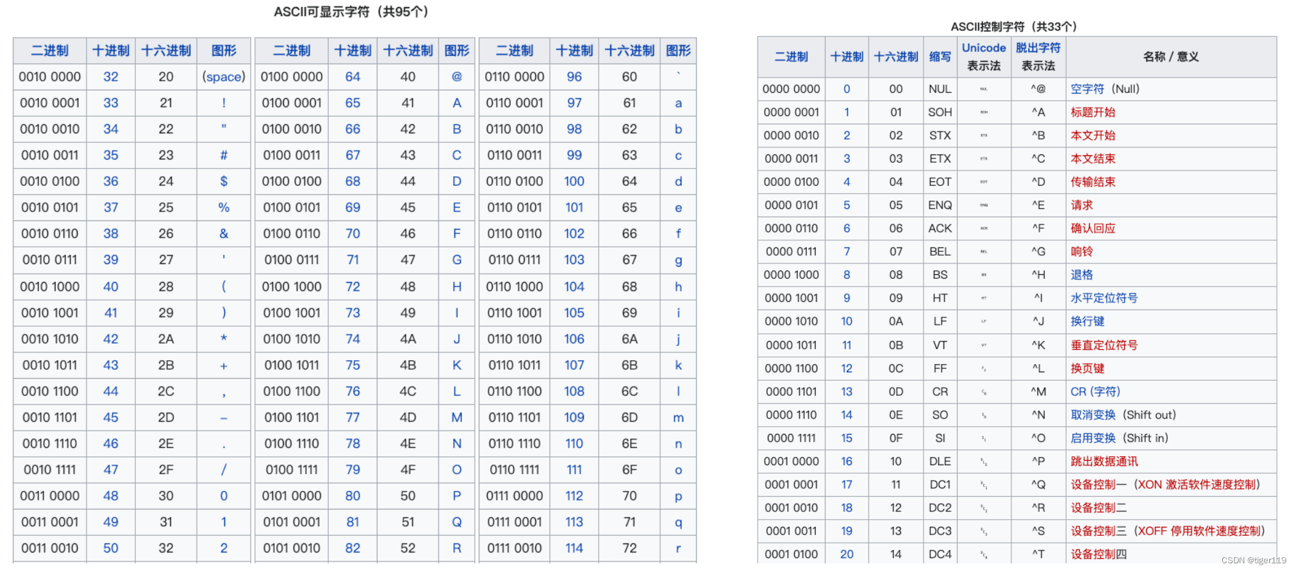Viewport: 1296px width, 571px height.
Task: Click 十进制 header in control characters table
Action: coord(847,57)
